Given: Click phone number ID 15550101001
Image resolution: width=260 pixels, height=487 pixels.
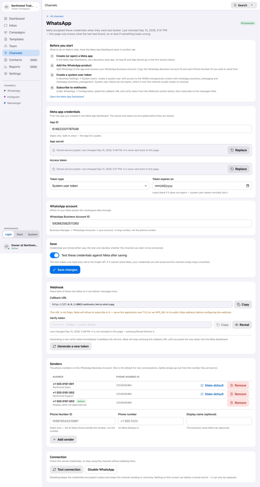Looking at the screenshot, I should pyautogui.click(x=124, y=385).
